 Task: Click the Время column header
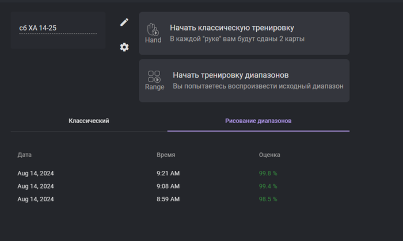click(166, 155)
